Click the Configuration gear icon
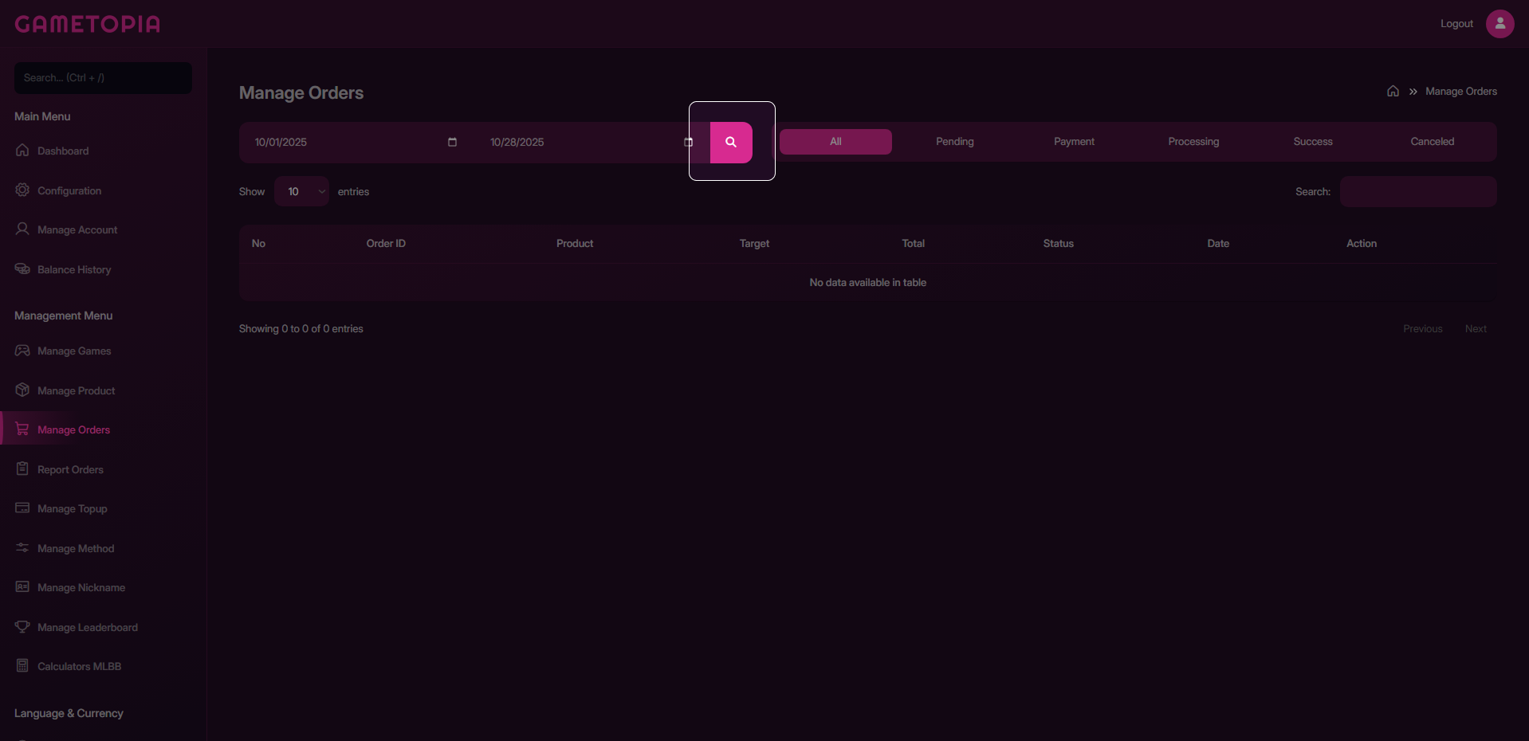The height and width of the screenshot is (741, 1529). [x=22, y=190]
